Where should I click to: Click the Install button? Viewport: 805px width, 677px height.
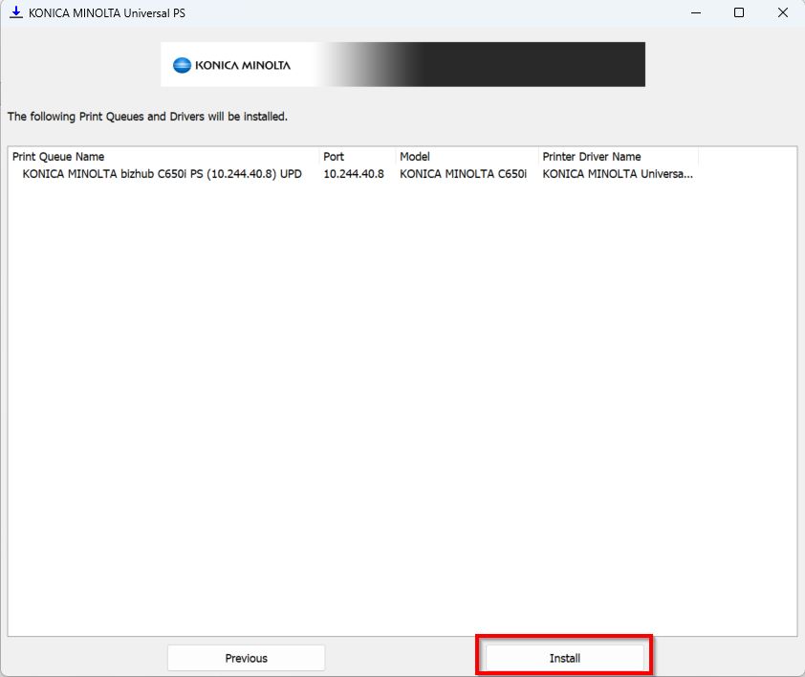pyautogui.click(x=564, y=658)
